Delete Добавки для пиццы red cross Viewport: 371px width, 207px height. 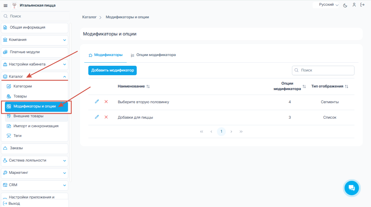(106, 117)
